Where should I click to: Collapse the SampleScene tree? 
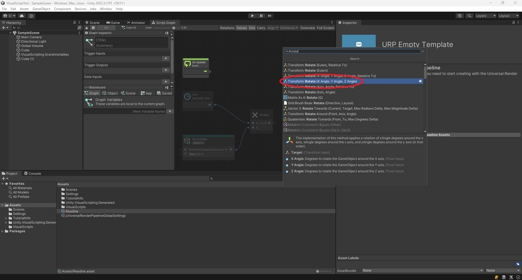pos(10,33)
